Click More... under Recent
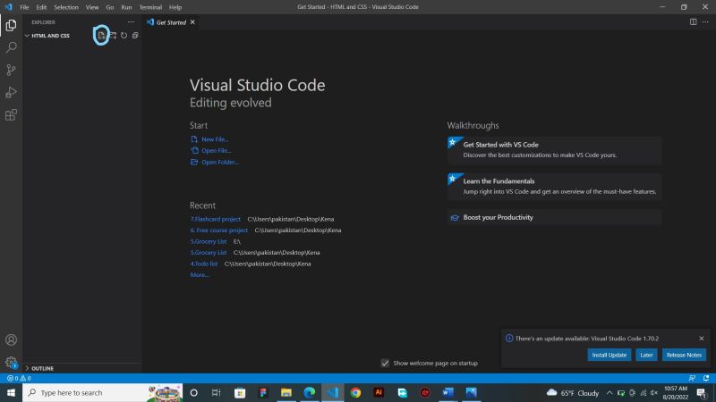This screenshot has height=402, width=716. click(x=200, y=275)
